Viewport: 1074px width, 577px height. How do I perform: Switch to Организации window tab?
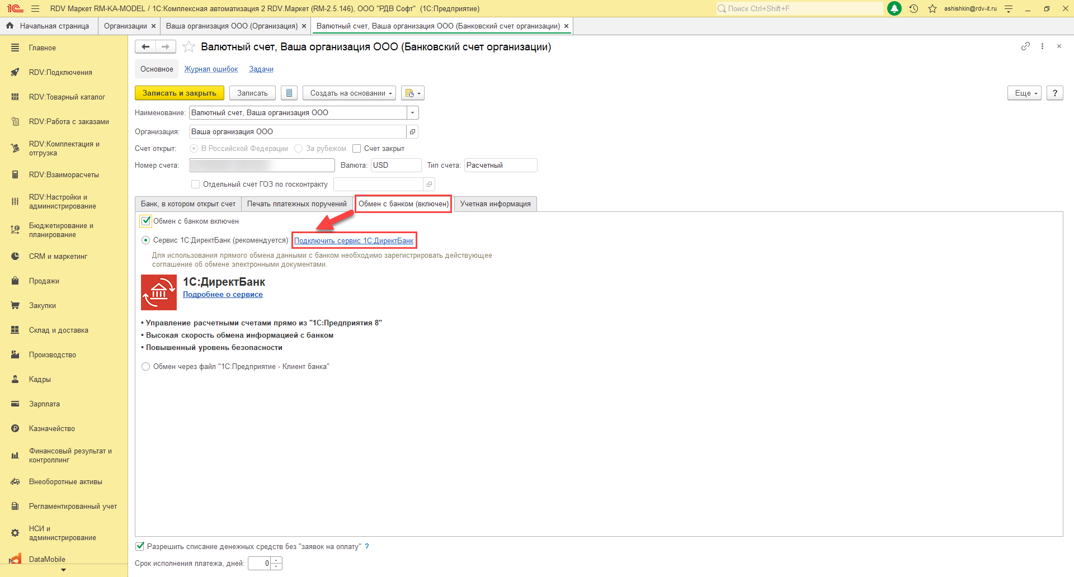125,26
